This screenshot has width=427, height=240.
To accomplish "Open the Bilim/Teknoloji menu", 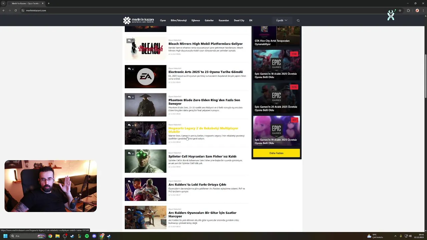I will coord(178,20).
